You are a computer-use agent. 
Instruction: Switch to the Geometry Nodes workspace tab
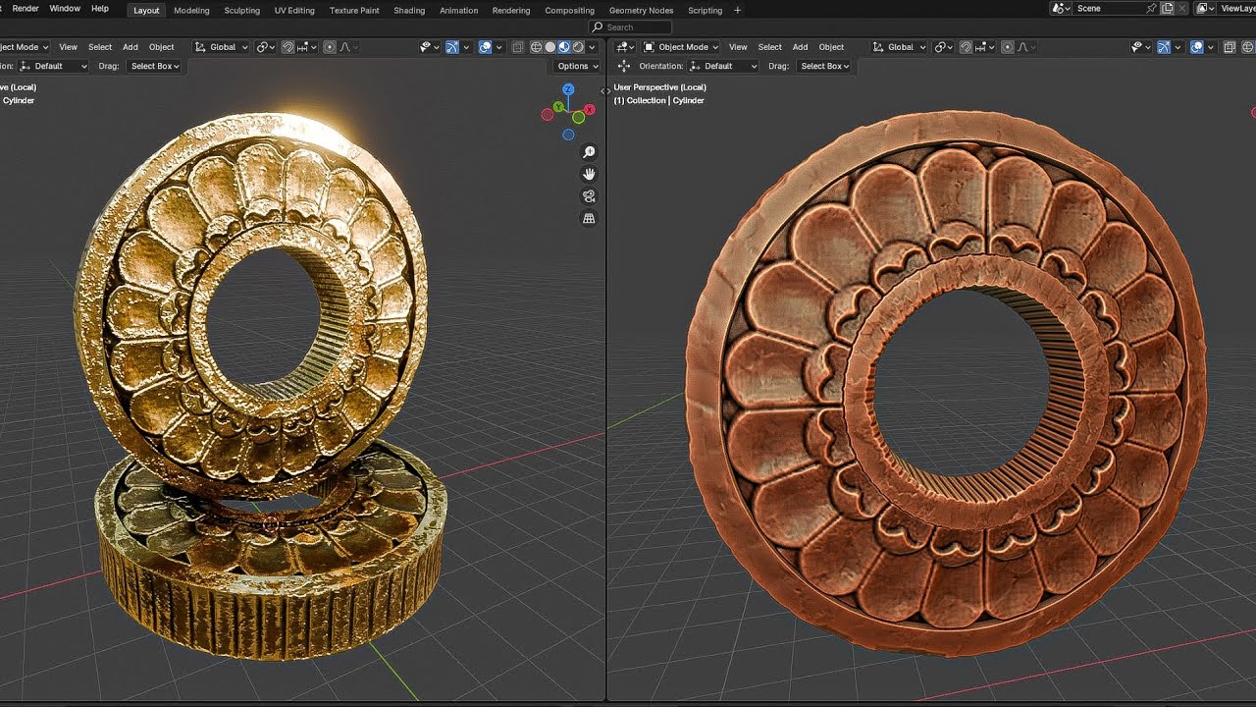coord(641,10)
